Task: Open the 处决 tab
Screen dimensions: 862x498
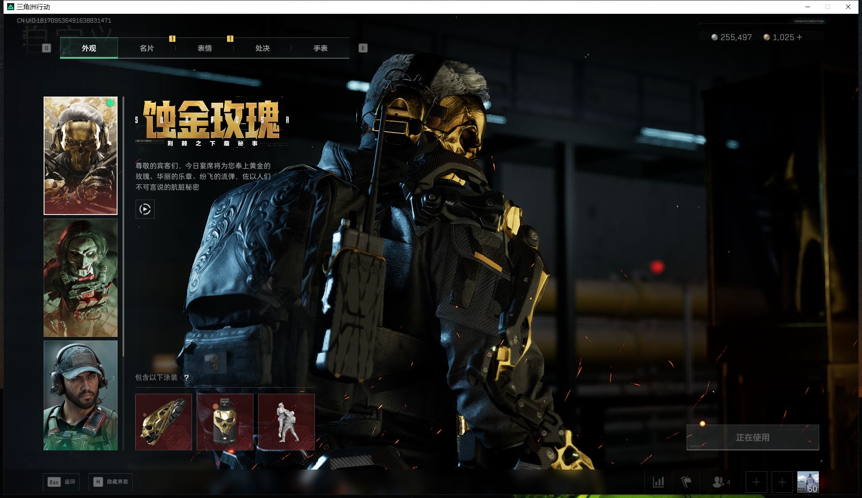Action: [262, 48]
